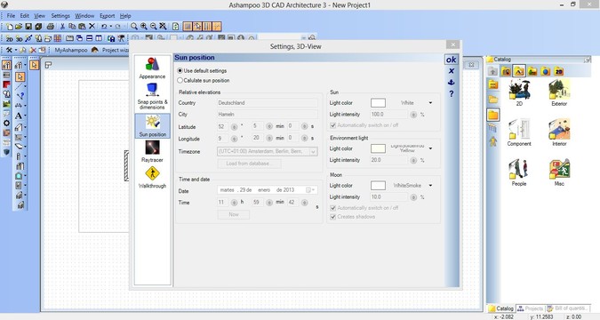
Task: Open the Date picker dropdown
Action: tap(310, 190)
